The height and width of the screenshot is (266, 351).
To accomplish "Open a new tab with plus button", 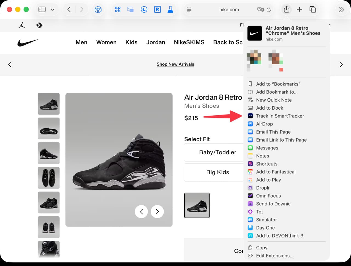I will (299, 10).
